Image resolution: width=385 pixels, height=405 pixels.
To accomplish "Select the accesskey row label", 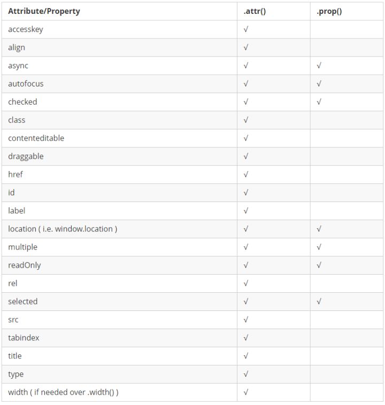I will (26, 29).
